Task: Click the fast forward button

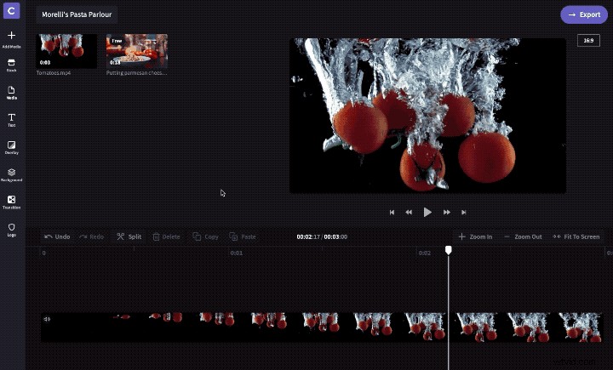Action: click(x=446, y=212)
